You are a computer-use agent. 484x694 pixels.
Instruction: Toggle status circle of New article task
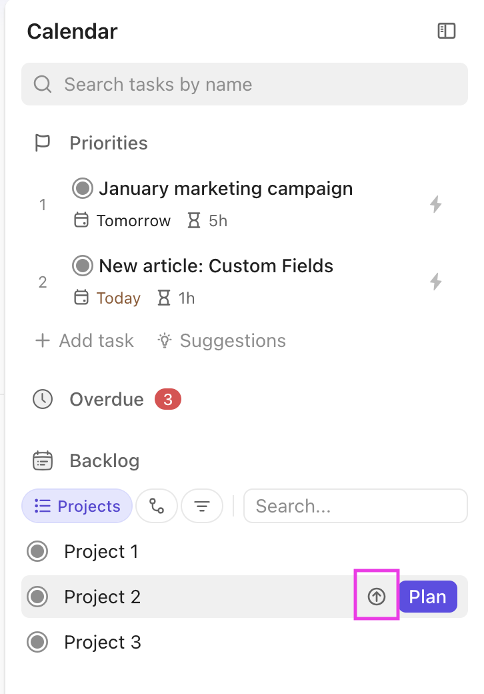(x=83, y=266)
